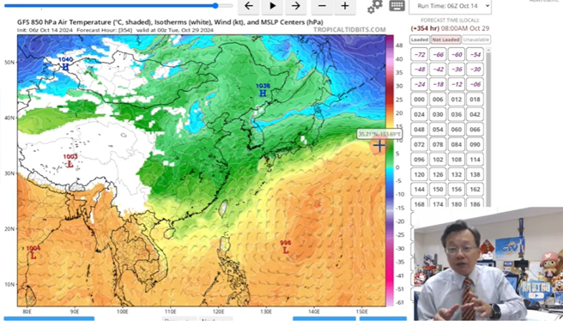Select forecast hour -36

(457, 70)
